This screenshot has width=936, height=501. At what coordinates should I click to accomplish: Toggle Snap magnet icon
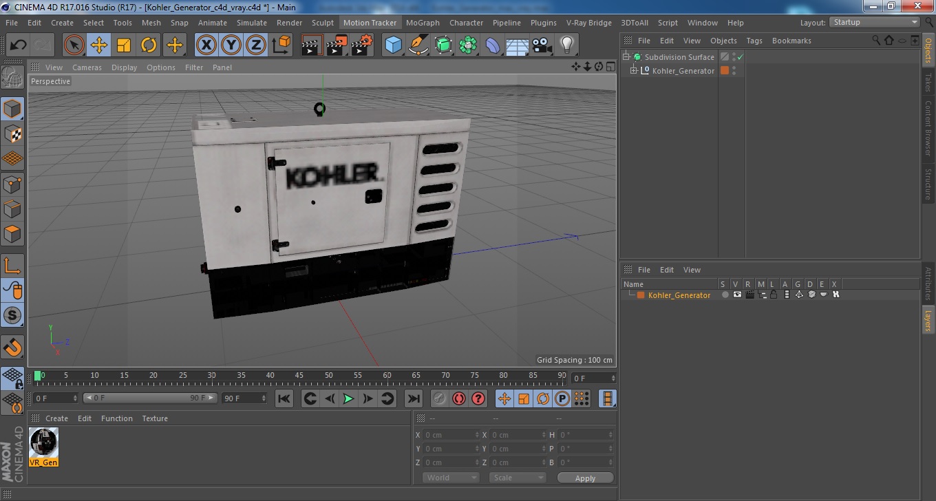click(12, 347)
